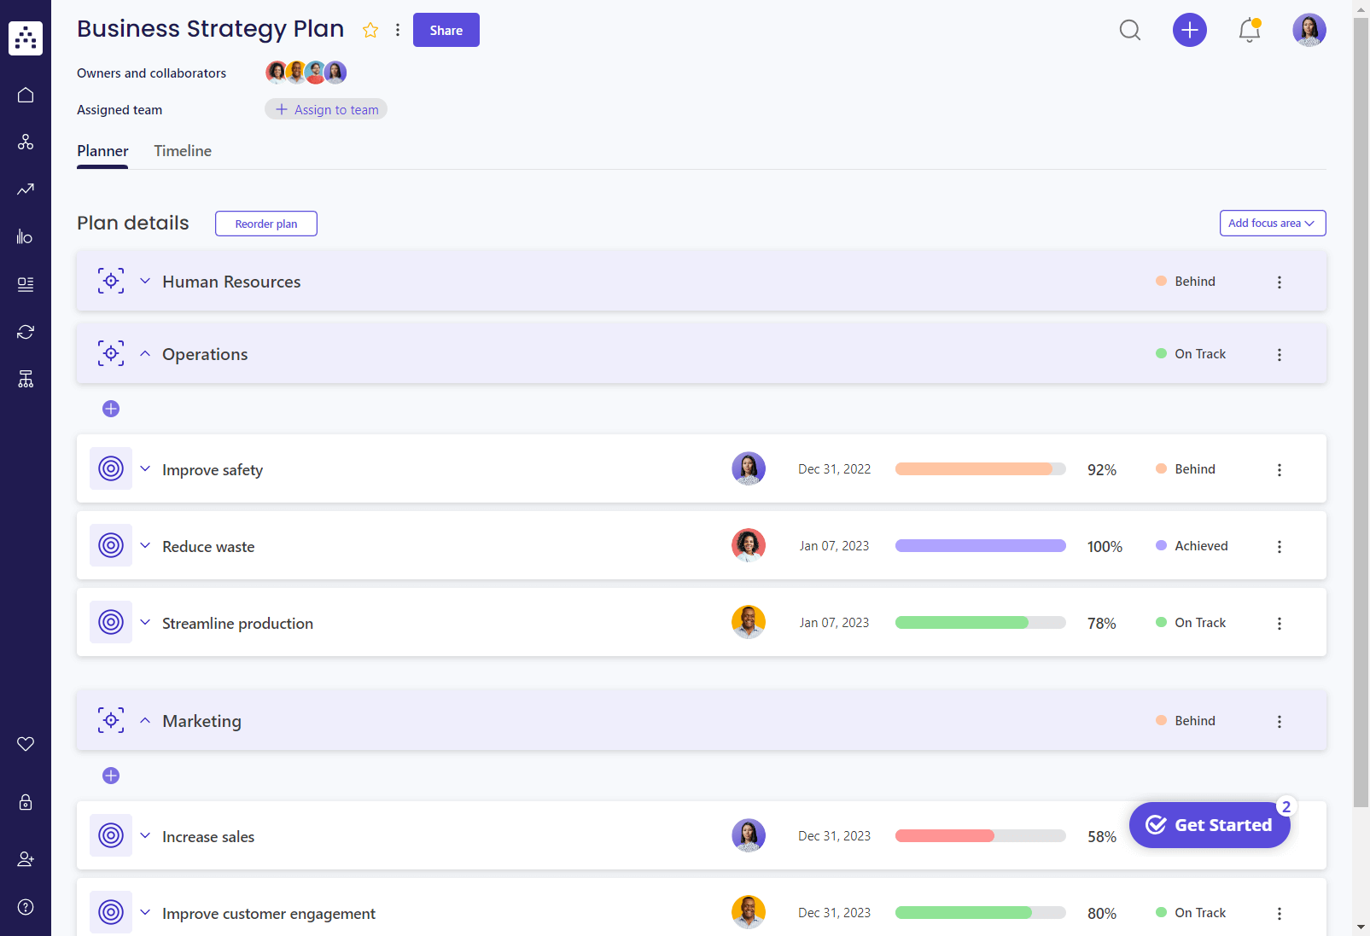Open options menu for Streamline production
1370x936 pixels.
pos(1279,624)
